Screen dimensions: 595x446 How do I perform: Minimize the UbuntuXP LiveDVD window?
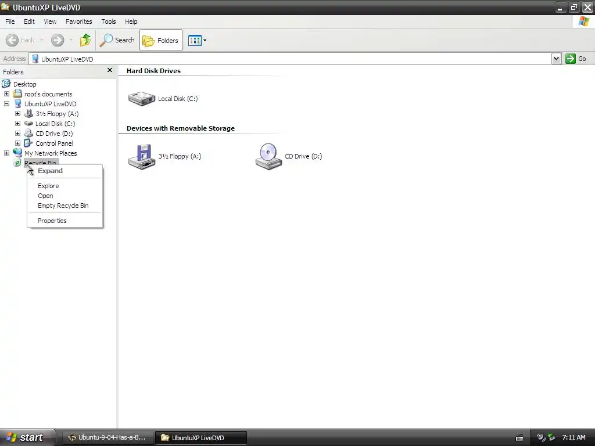point(560,7)
